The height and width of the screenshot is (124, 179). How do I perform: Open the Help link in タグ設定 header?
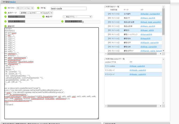pos(12,2)
